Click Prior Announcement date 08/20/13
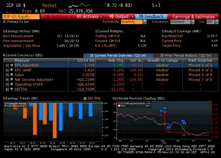221x158 pixels. tap(72, 41)
